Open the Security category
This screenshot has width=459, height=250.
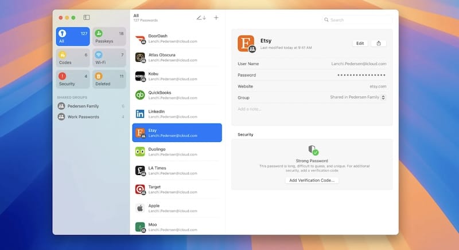(x=73, y=80)
